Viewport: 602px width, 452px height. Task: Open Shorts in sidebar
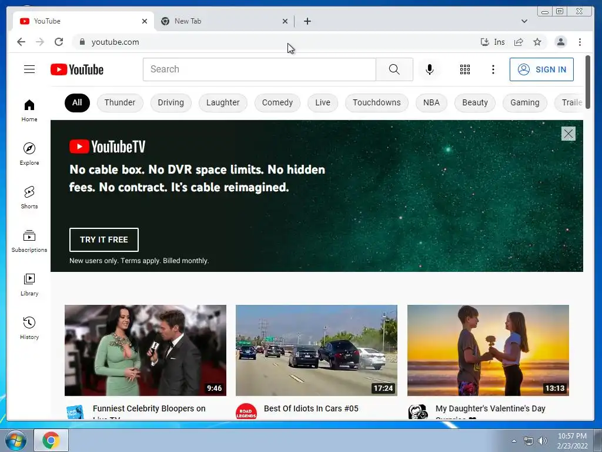29,198
